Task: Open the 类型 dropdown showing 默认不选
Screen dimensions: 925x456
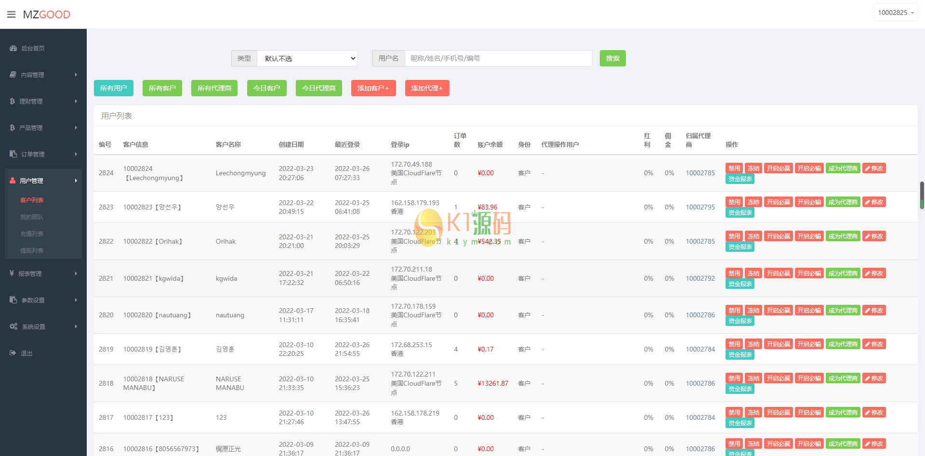Action: pos(307,58)
